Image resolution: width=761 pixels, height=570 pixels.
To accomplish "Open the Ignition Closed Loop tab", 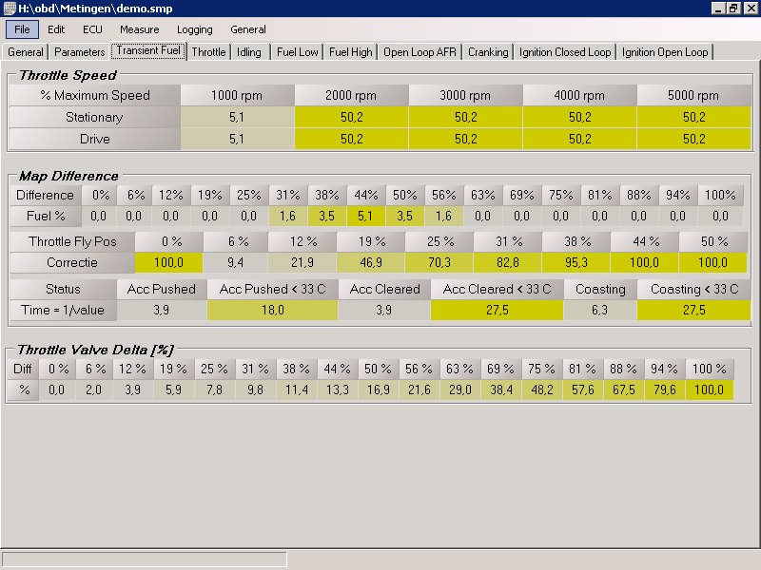I will click(565, 52).
